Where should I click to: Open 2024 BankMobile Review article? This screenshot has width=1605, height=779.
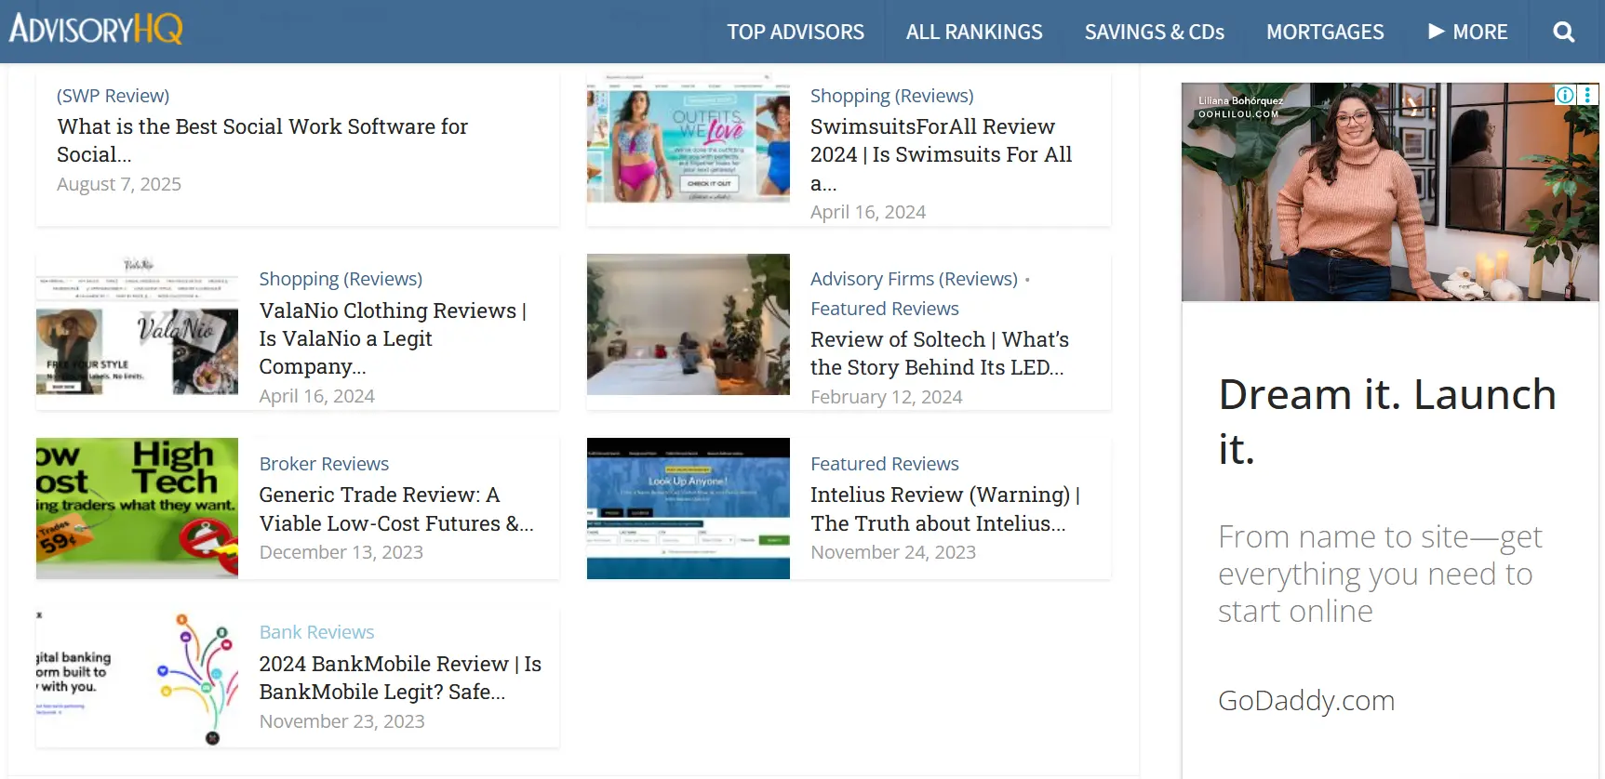pos(400,678)
